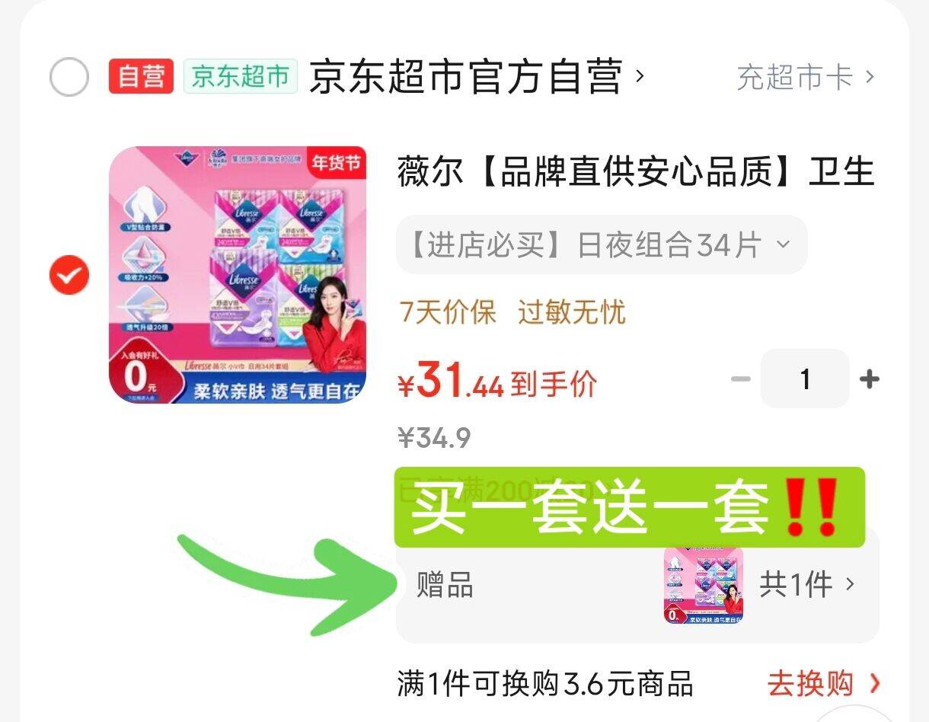Open the 薇尔 product thumbnail image
The image size is (929, 722).
[238, 275]
